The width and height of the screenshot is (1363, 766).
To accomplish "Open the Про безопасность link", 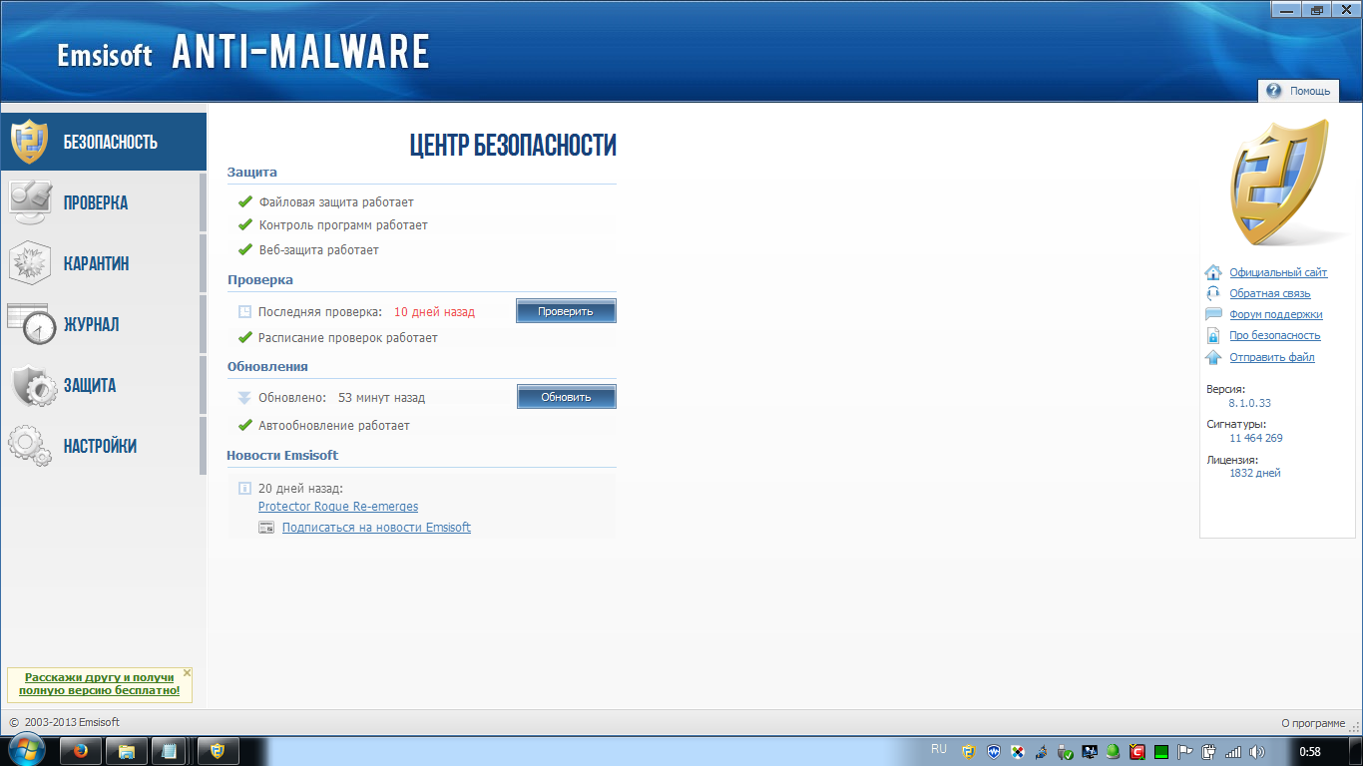I will point(1275,335).
